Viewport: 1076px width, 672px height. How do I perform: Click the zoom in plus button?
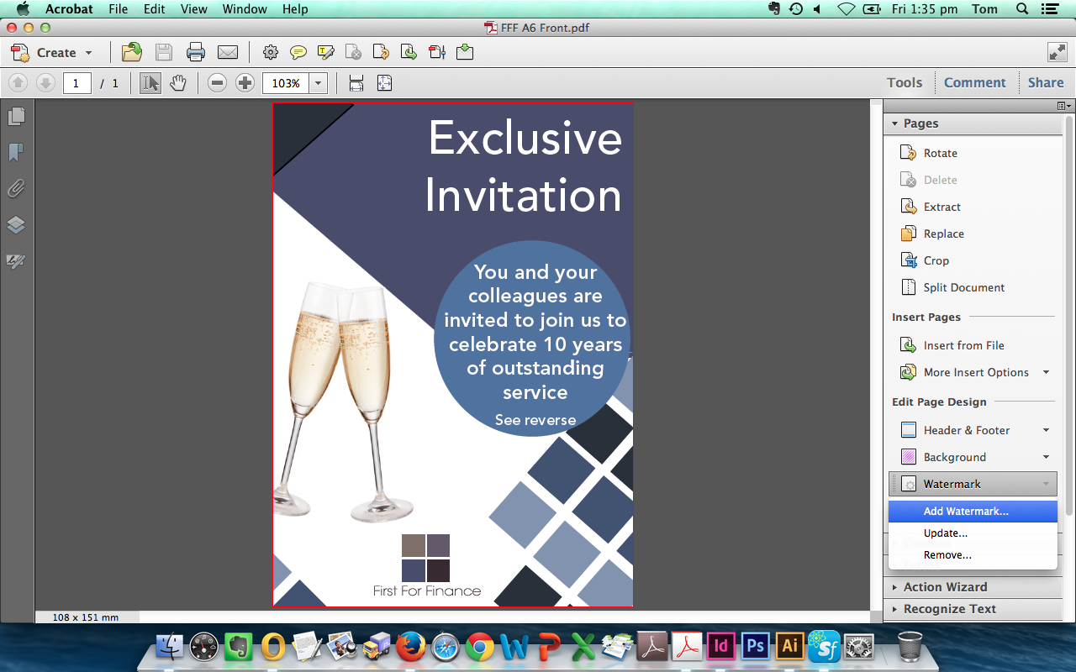tap(245, 83)
